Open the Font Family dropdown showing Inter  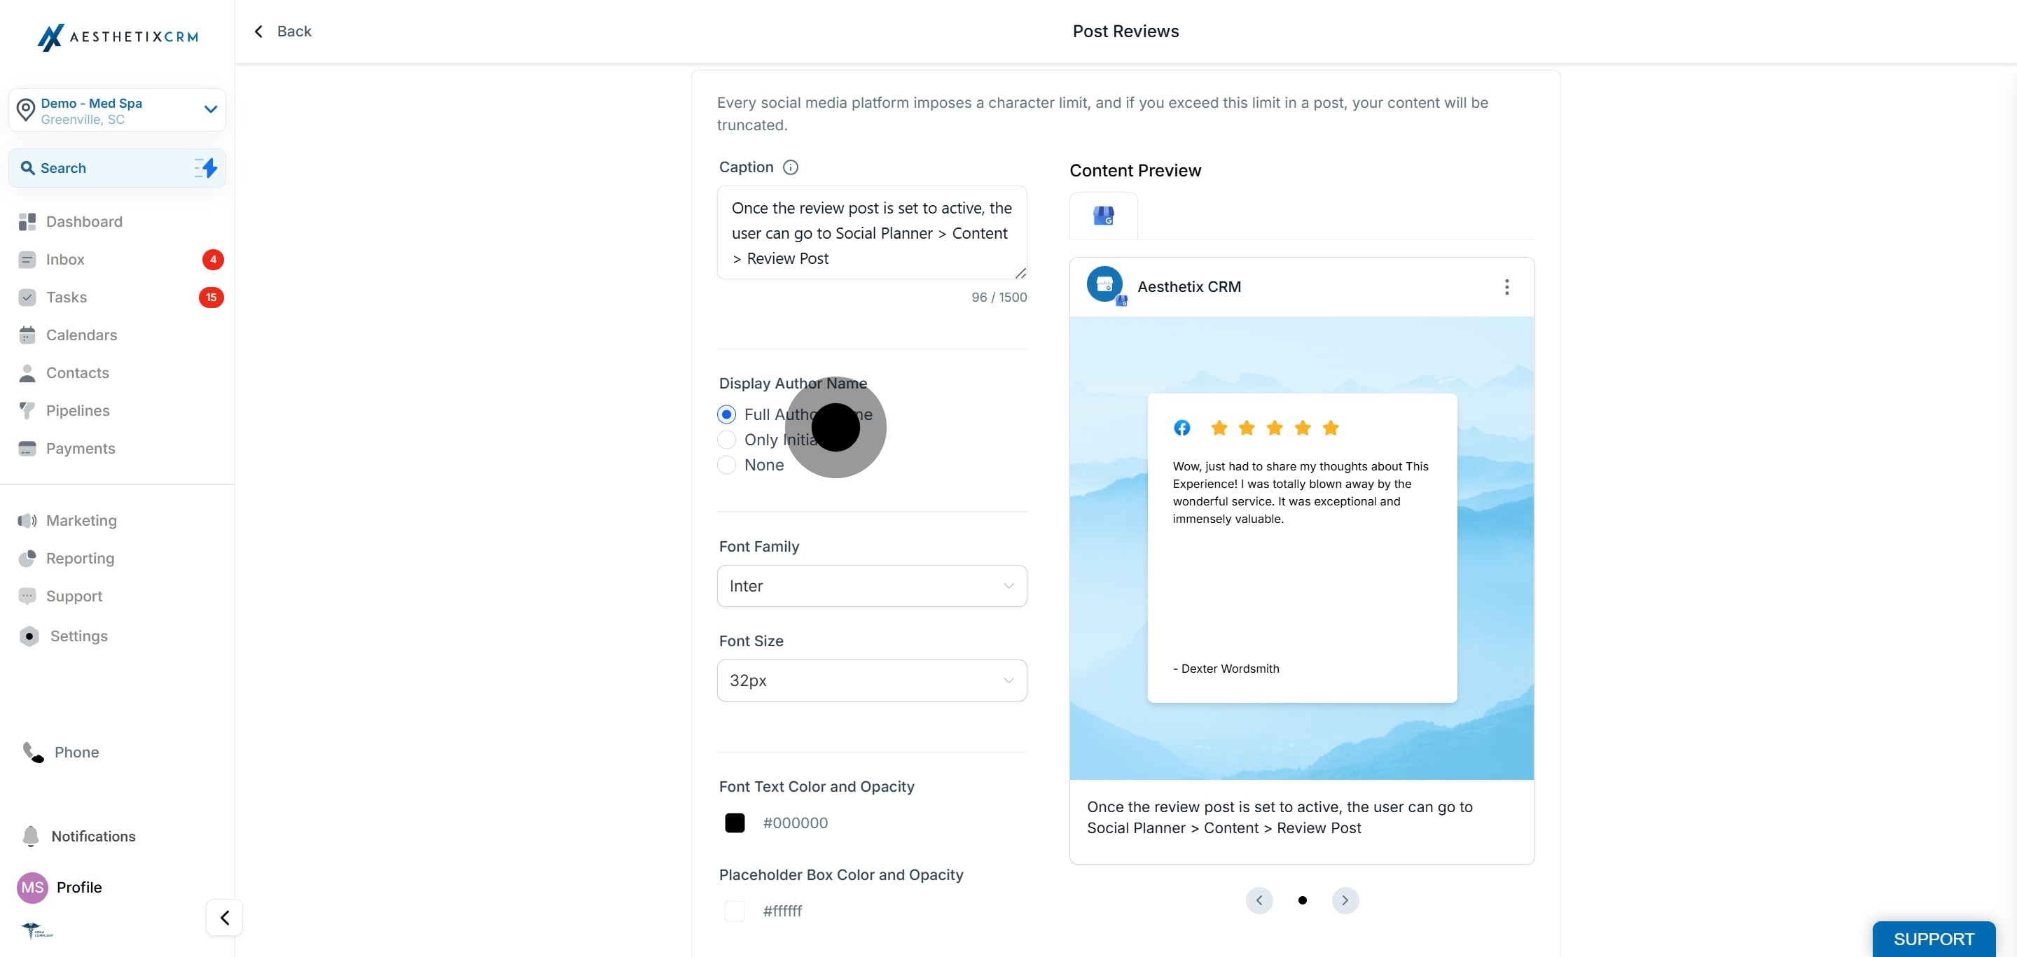pos(871,586)
